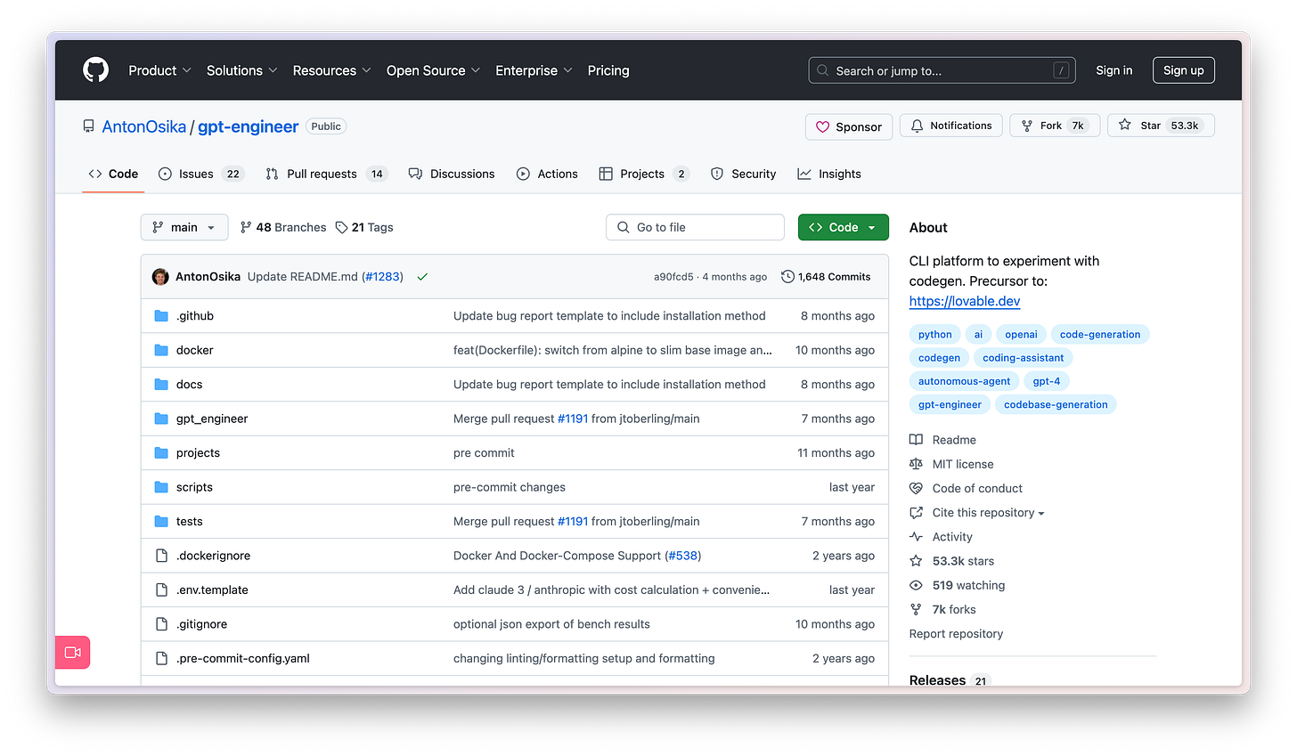Click the history clock icon beside 1,648 Commits
The image size is (1297, 756).
[787, 277]
